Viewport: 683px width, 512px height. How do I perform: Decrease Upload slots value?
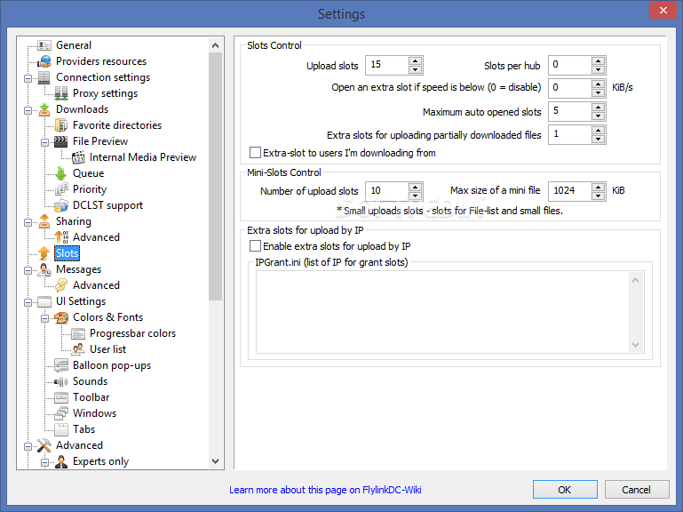(416, 70)
